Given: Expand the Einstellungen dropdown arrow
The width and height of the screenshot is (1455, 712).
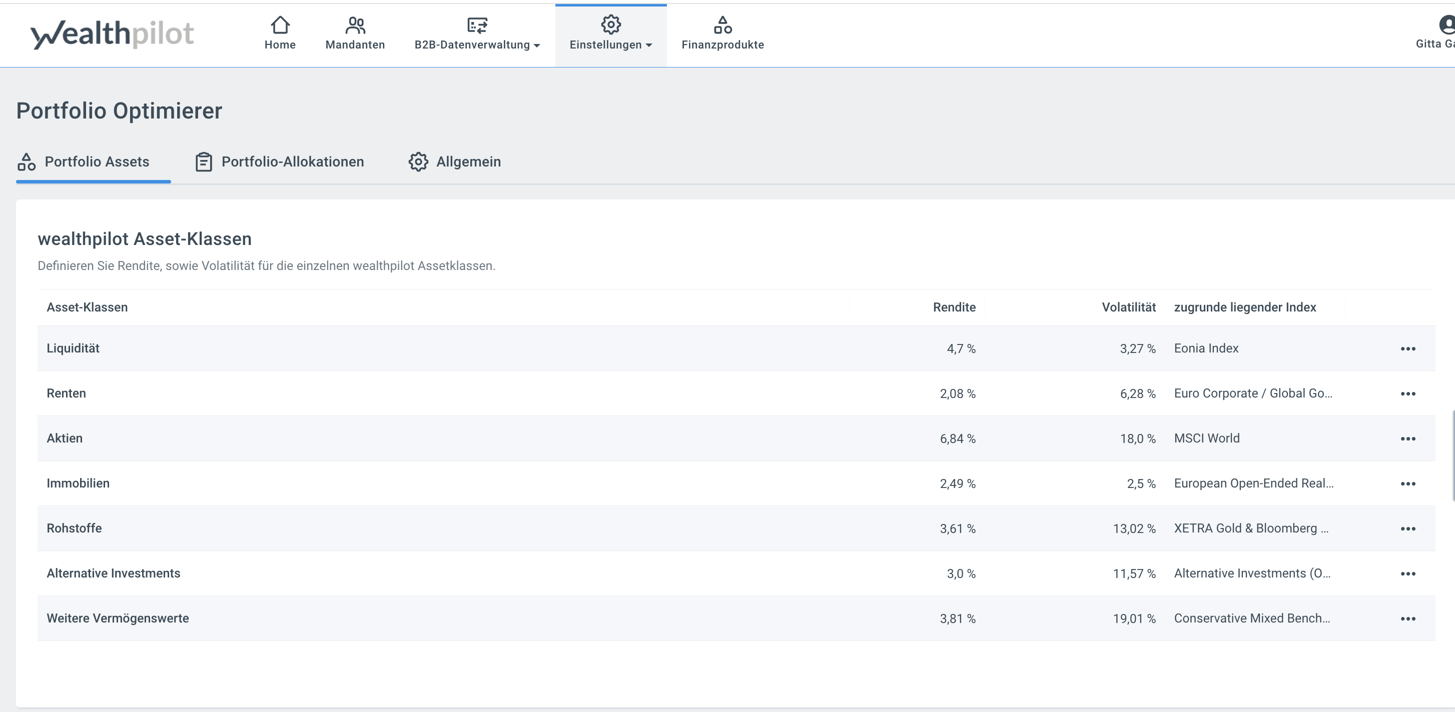Looking at the screenshot, I should coord(648,45).
